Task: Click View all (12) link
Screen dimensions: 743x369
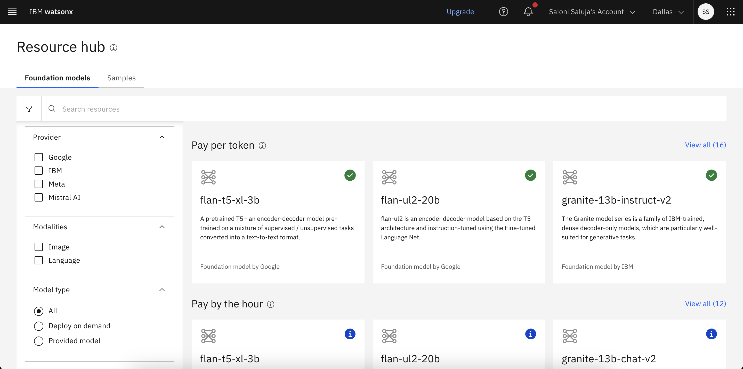Action: (706, 304)
